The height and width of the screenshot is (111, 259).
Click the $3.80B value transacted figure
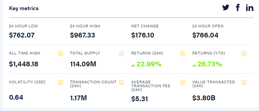click(x=204, y=98)
